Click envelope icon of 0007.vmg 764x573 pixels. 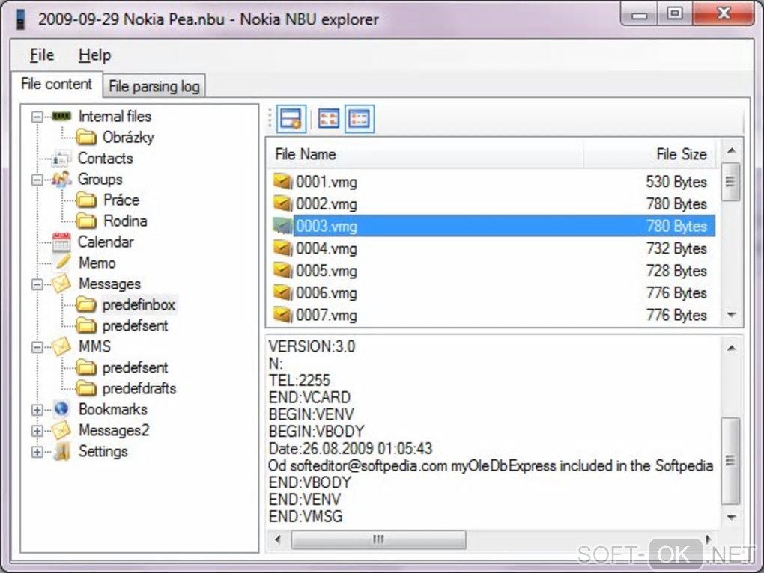(282, 315)
